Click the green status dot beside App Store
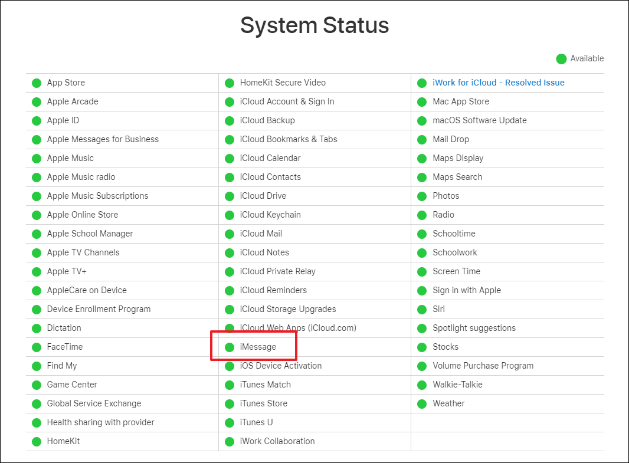The width and height of the screenshot is (629, 463). pyautogui.click(x=37, y=83)
